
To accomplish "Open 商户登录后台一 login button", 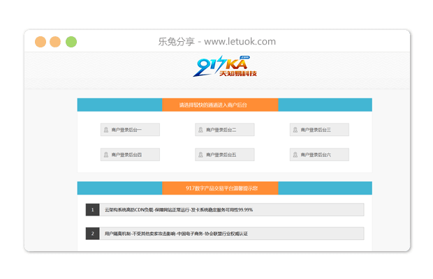I will click(x=130, y=130).
